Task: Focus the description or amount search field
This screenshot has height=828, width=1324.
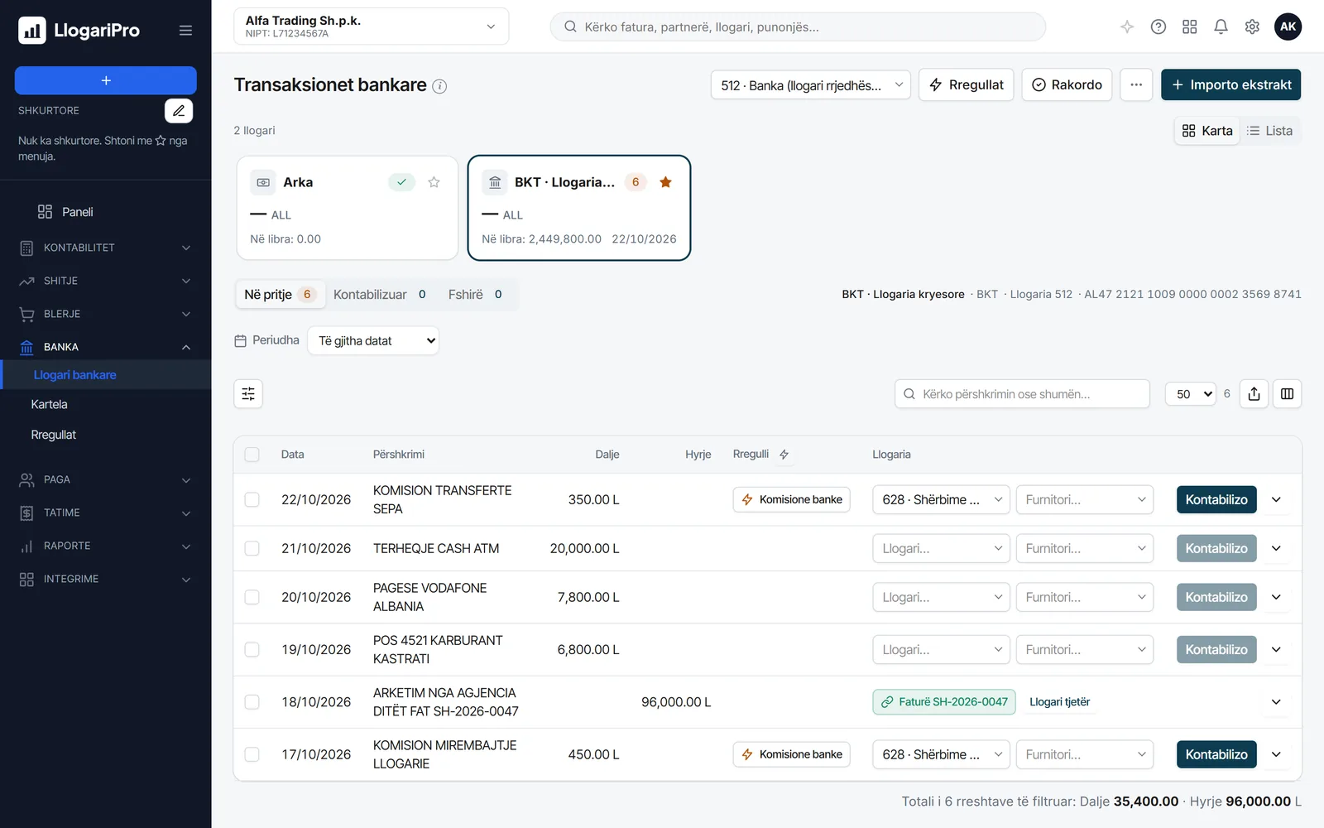Action: pyautogui.click(x=1022, y=394)
